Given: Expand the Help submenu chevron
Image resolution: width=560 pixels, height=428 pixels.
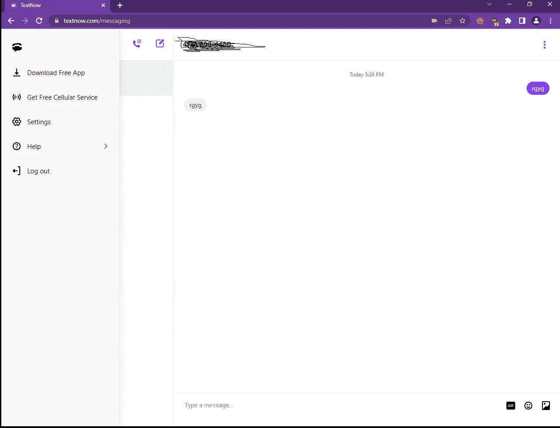Looking at the screenshot, I should [106, 146].
